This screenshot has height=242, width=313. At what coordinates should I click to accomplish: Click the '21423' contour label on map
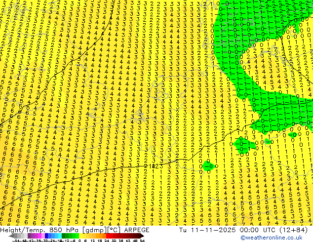[154, 166]
